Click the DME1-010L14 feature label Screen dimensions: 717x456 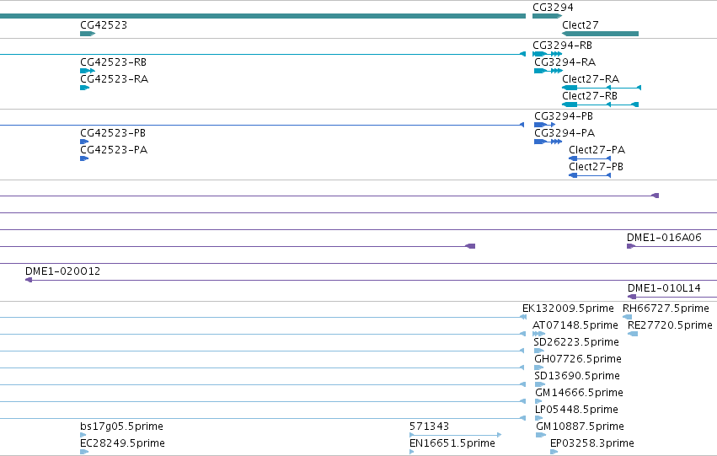tap(664, 288)
